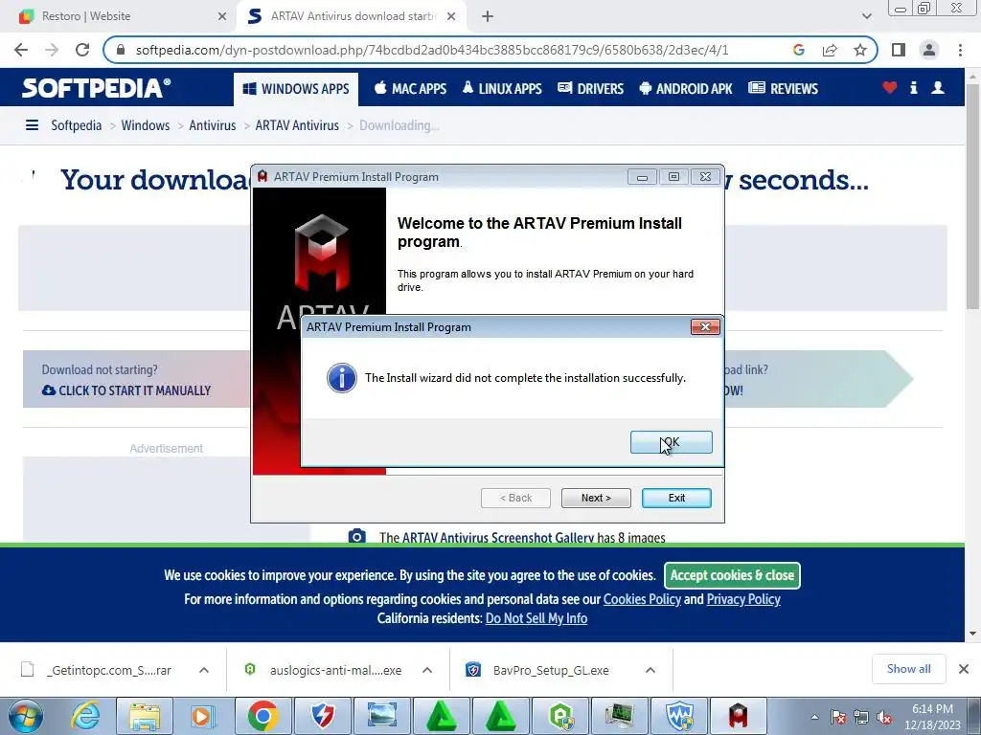Screen dimensions: 981x735
Task: Show all downloads
Action: point(908,669)
